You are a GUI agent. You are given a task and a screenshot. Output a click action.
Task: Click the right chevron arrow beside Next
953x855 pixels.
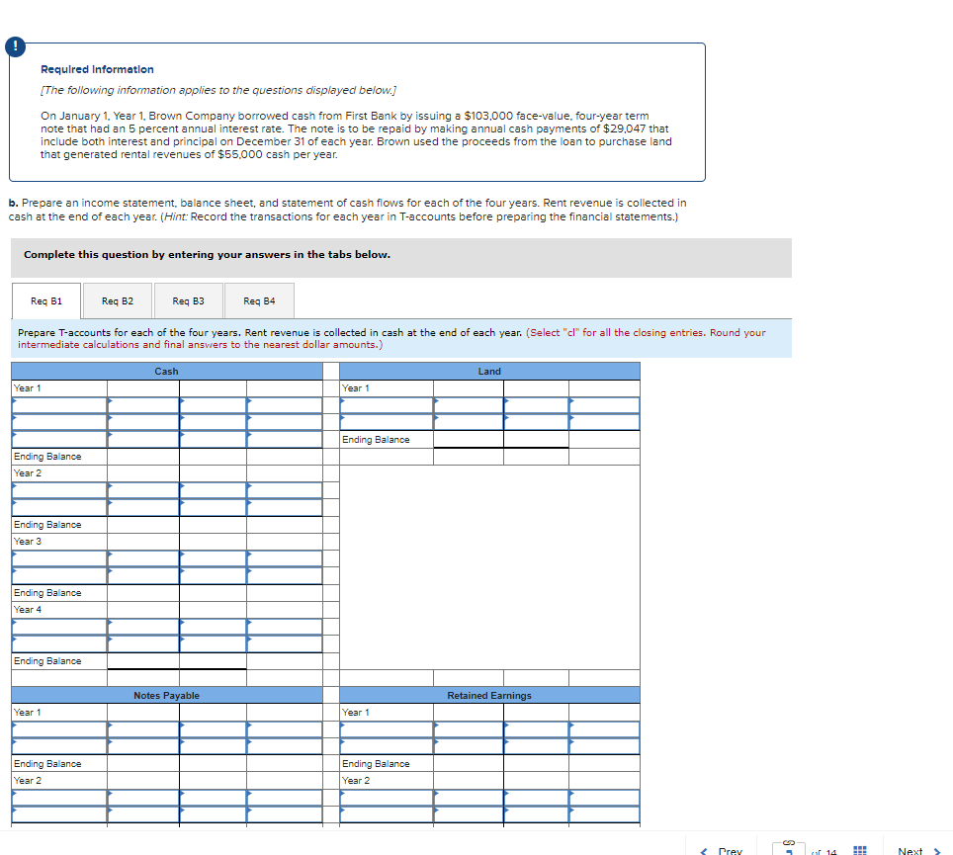click(938, 849)
